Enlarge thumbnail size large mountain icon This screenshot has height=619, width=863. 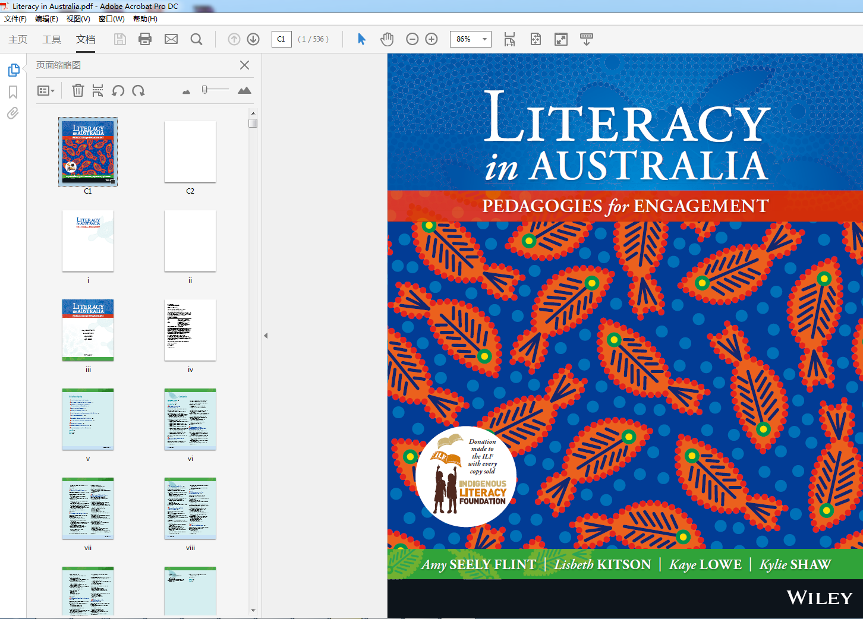click(244, 90)
